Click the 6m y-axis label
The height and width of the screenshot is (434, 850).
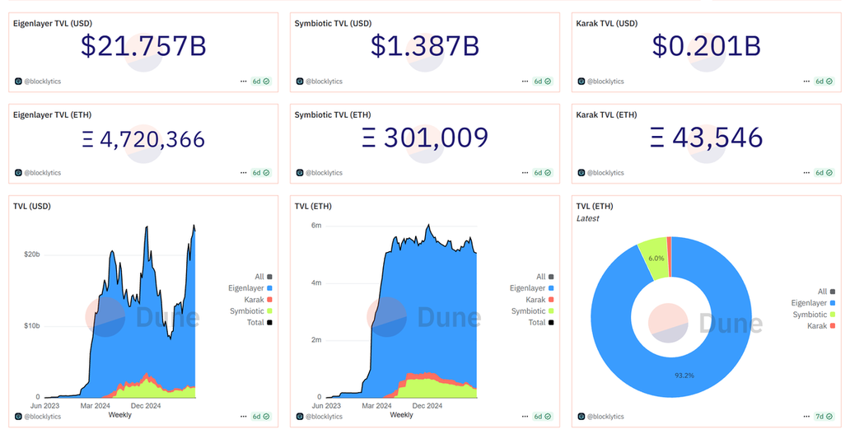[x=316, y=226]
